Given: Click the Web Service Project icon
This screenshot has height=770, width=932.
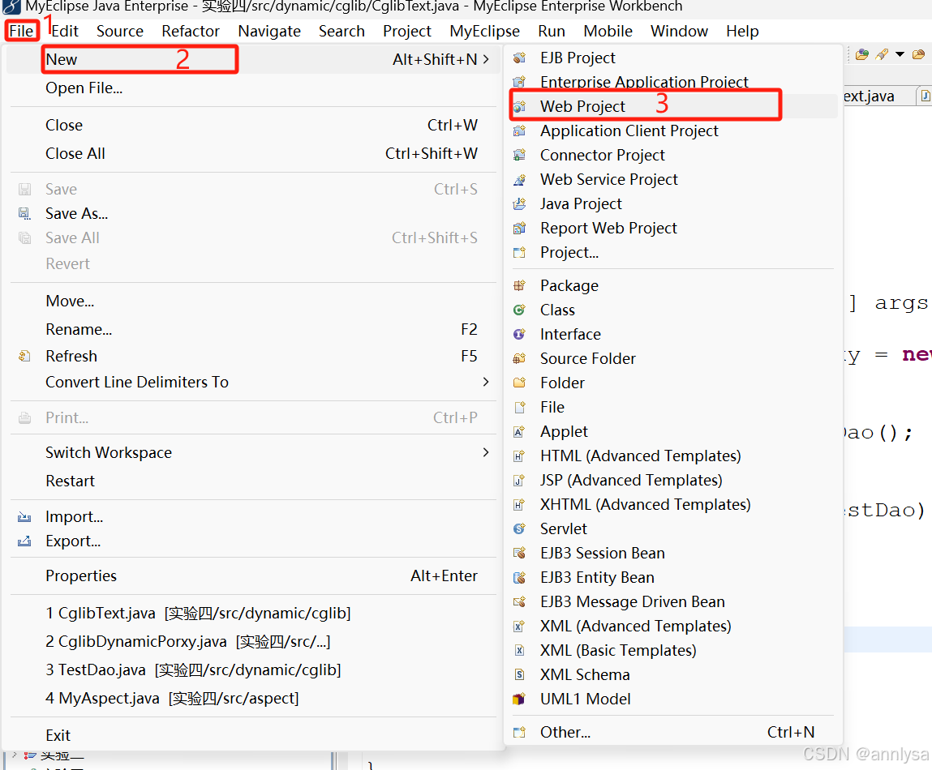Looking at the screenshot, I should (x=519, y=179).
